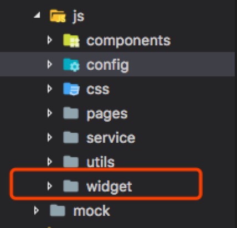Select the service folder label
The height and width of the screenshot is (228, 237).
point(111,138)
